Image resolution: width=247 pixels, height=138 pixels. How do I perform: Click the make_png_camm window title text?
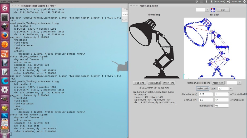[149, 6]
